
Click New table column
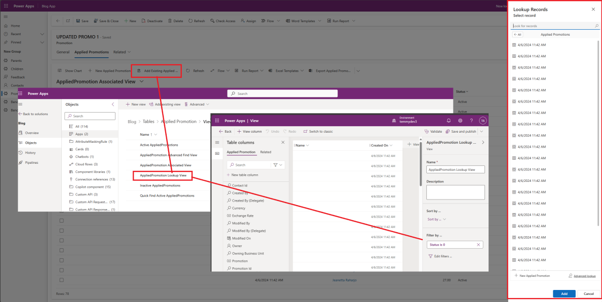pos(243,175)
